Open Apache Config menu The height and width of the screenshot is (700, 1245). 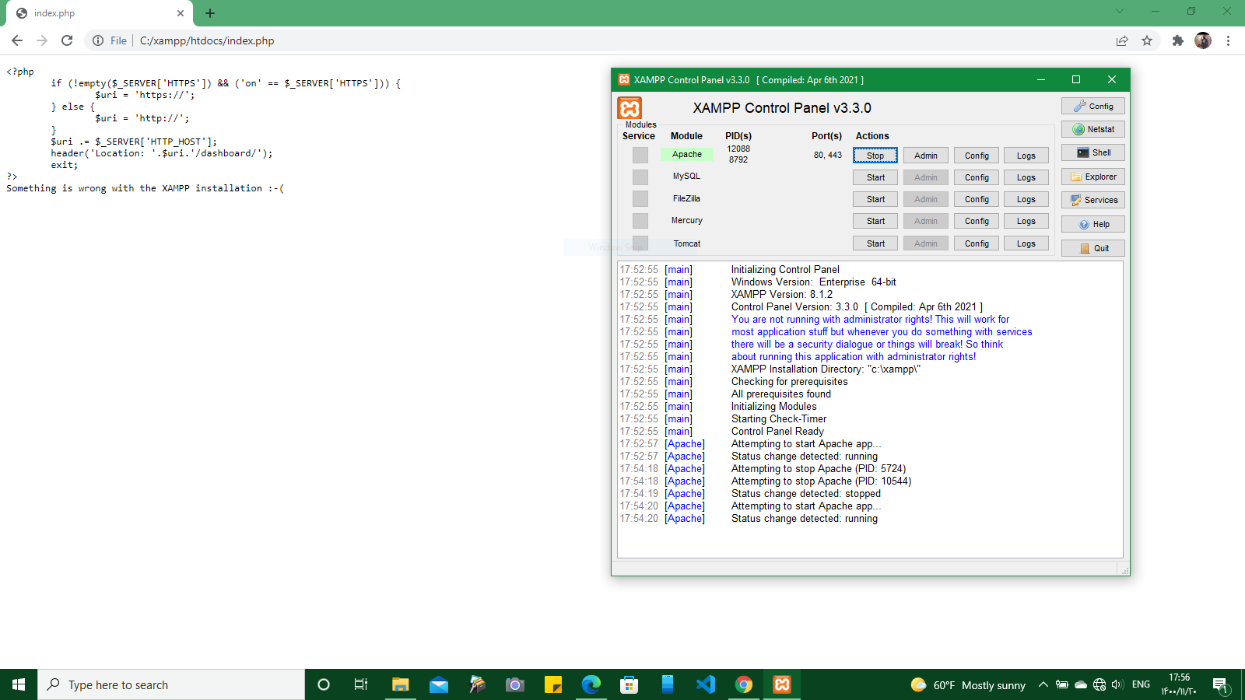point(977,156)
